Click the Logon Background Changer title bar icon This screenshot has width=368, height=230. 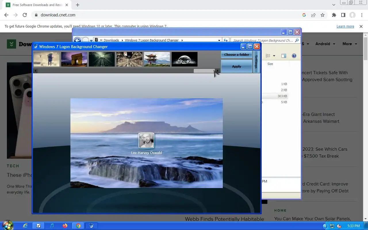tap(36, 46)
